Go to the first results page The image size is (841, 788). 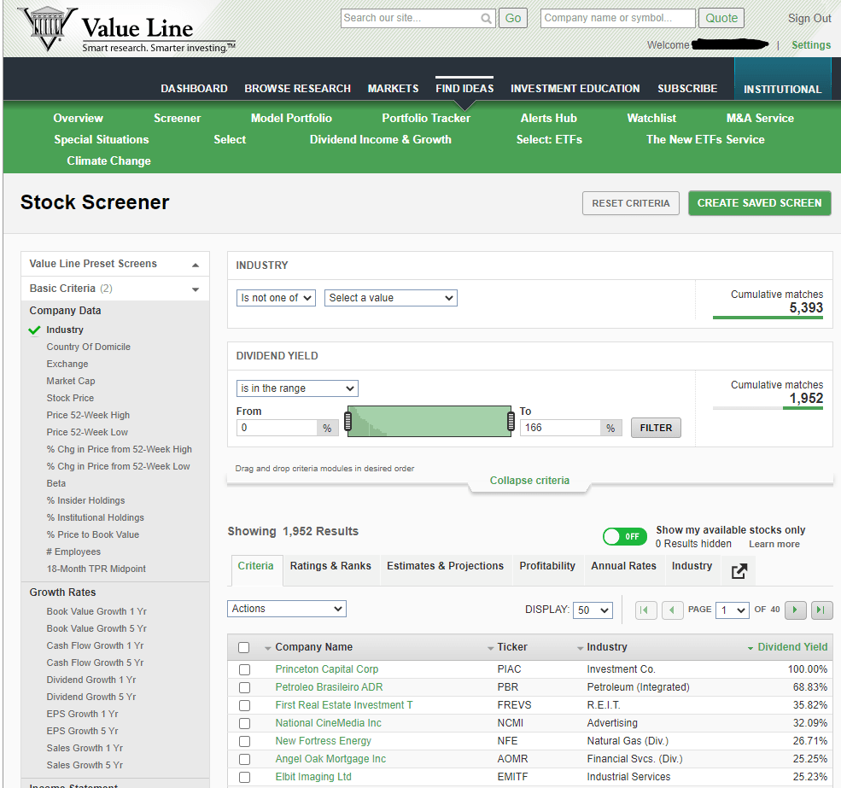click(646, 610)
